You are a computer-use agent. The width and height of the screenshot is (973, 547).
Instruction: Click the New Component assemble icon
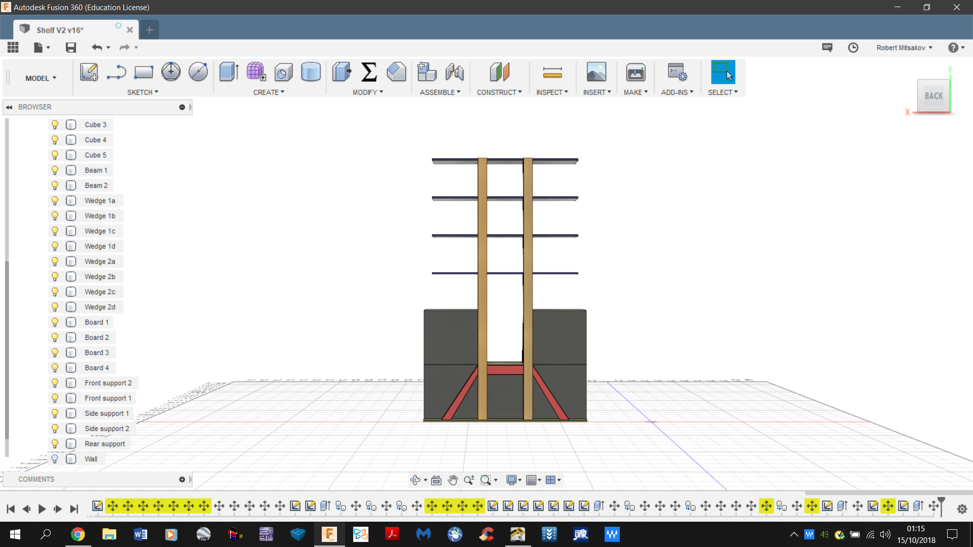click(x=427, y=72)
